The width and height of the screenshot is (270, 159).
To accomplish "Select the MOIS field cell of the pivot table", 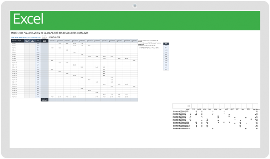I will [189, 106].
